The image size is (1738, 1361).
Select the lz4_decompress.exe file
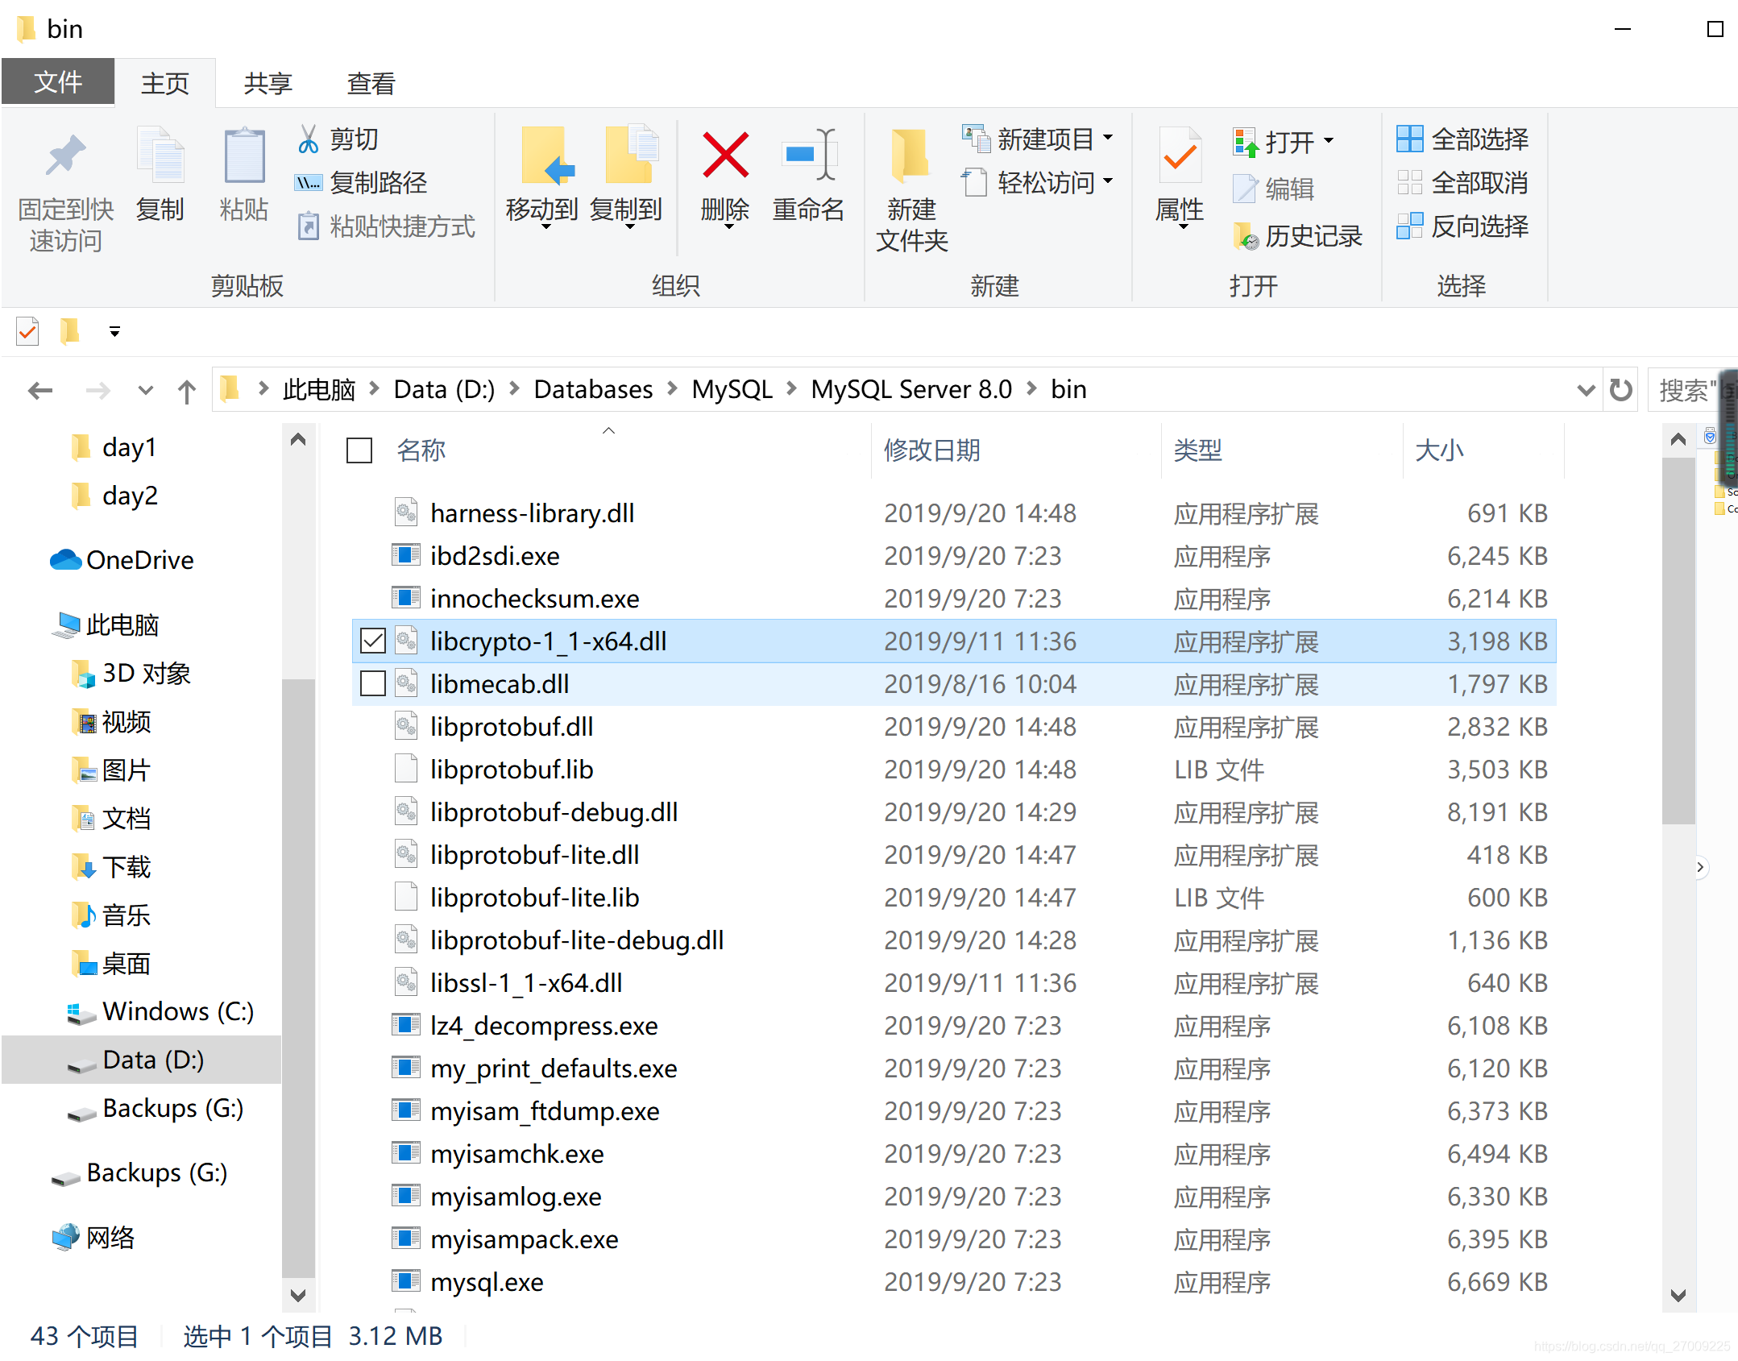point(954,1026)
